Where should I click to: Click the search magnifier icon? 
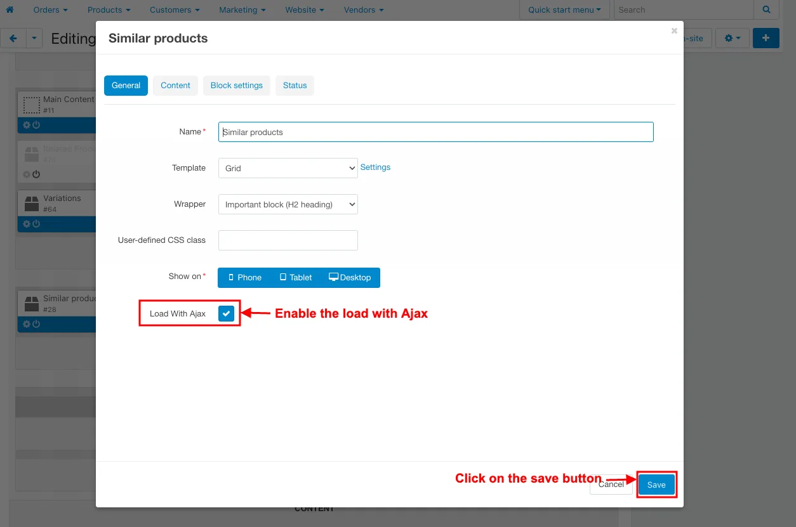point(767,10)
